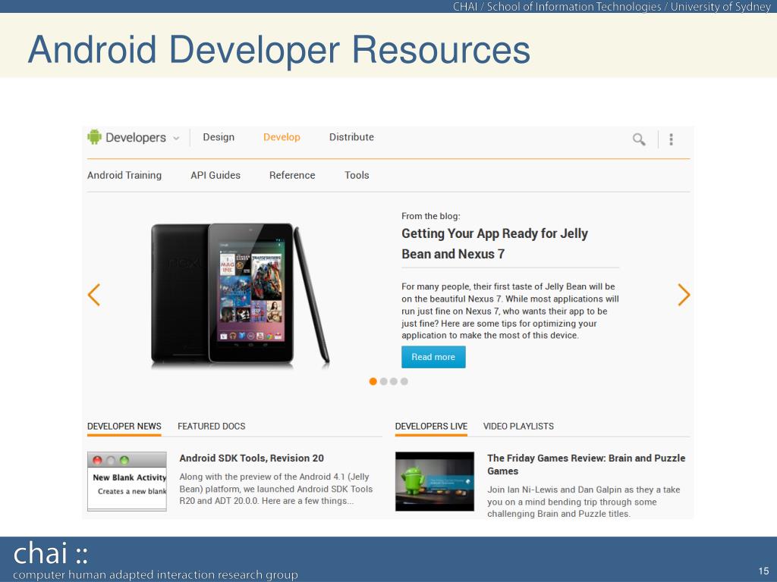Open the Tools page
777x582 pixels.
click(x=357, y=175)
